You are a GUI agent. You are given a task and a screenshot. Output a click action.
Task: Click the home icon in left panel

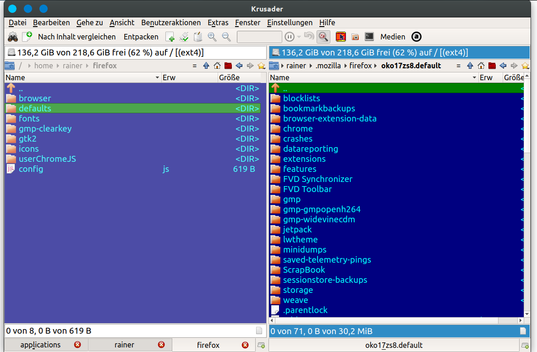[217, 66]
